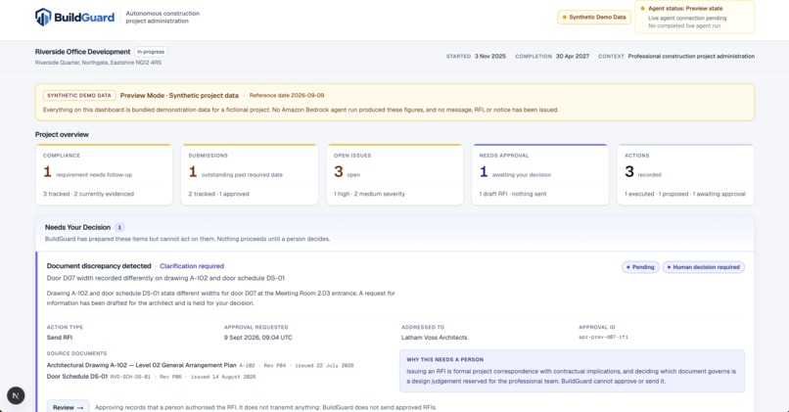Click the WHY THIS NEEDS A PERSON heading

click(x=444, y=360)
